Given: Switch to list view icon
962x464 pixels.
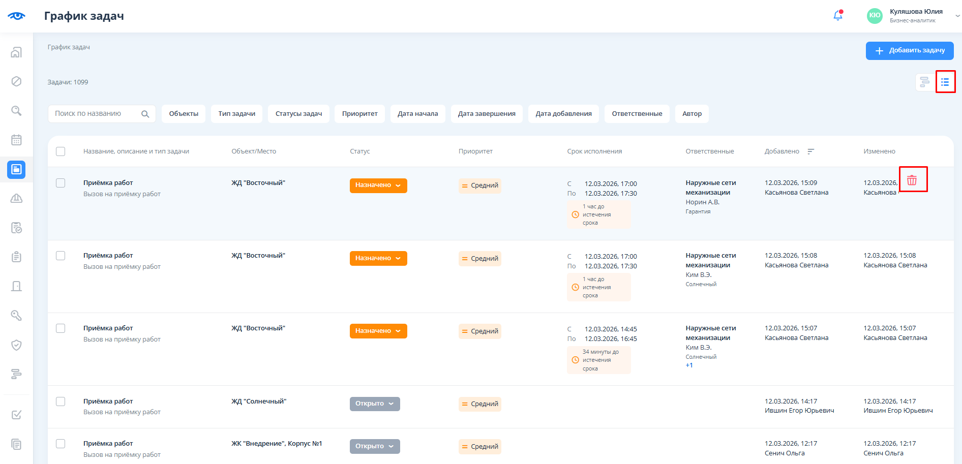Looking at the screenshot, I should tap(945, 82).
